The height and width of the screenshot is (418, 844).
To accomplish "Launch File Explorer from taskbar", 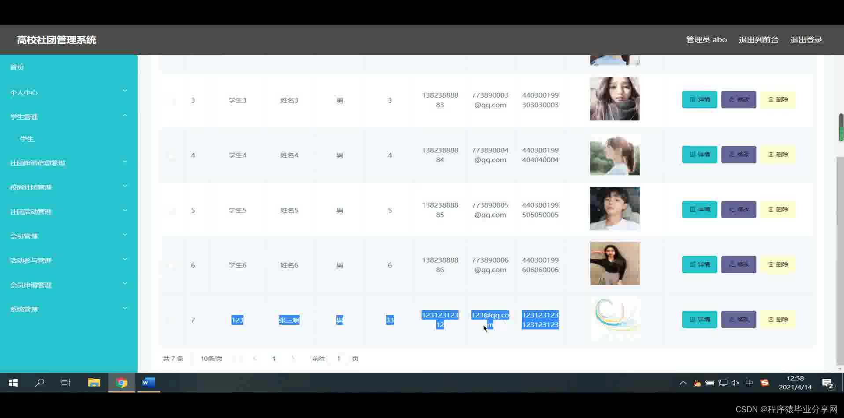I will 94,383.
